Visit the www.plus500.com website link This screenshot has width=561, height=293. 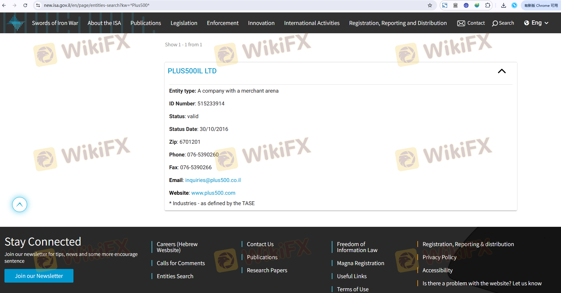point(213,193)
